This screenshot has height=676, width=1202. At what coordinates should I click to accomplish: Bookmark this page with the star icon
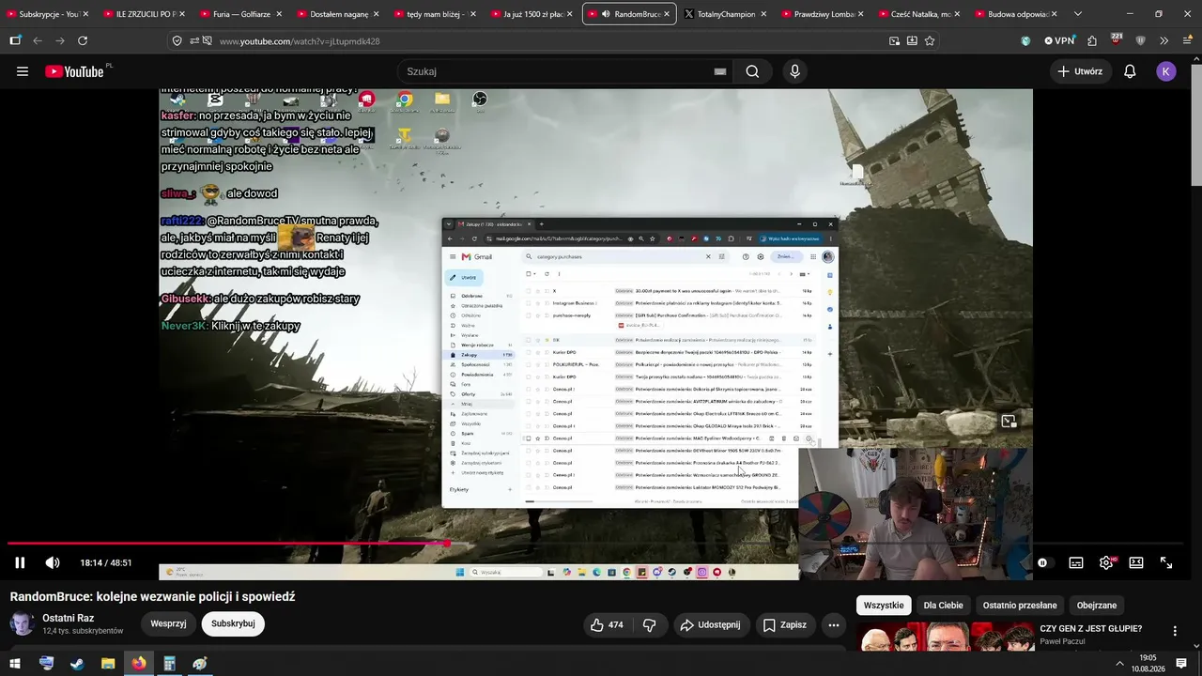tap(930, 41)
